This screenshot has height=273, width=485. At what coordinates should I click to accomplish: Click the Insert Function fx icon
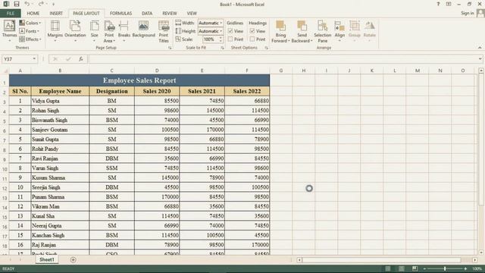tap(81, 59)
